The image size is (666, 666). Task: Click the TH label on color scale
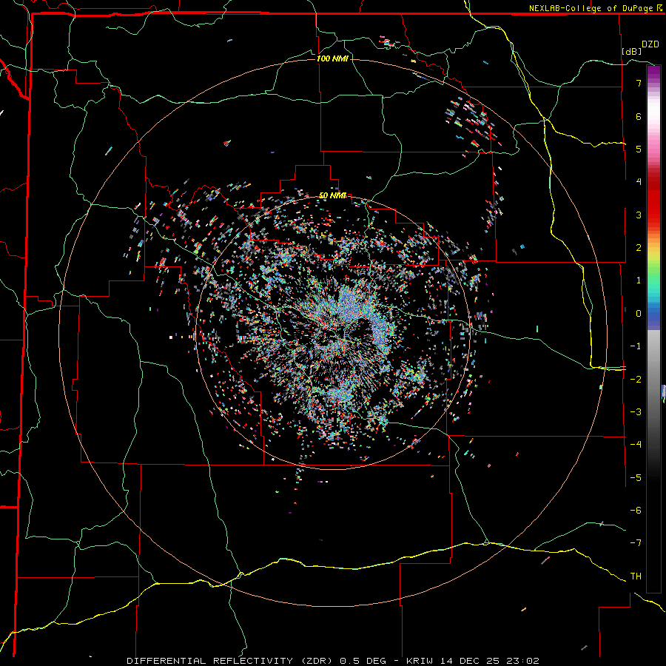click(636, 576)
